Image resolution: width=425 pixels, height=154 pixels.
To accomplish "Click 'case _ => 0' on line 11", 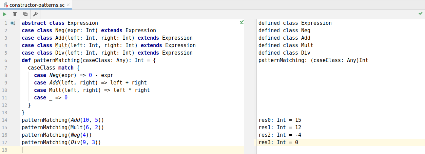I will [51, 98].
